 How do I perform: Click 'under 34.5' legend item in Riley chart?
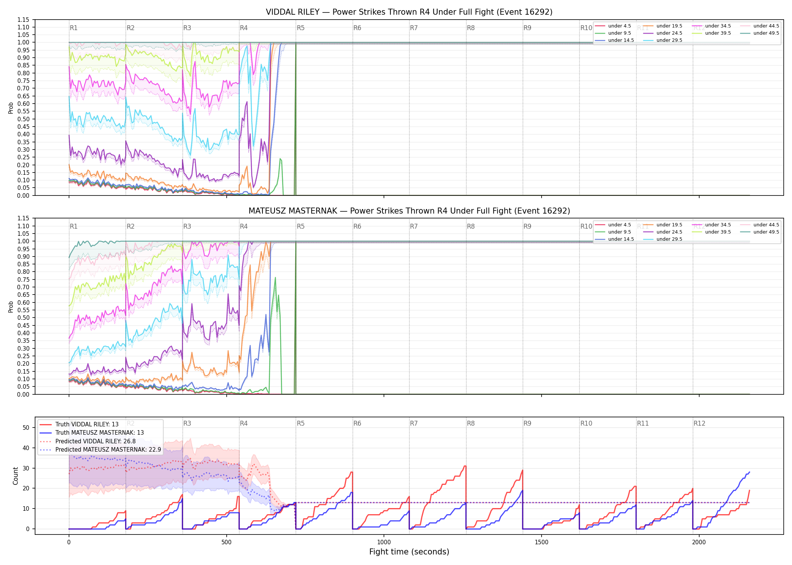coord(711,26)
